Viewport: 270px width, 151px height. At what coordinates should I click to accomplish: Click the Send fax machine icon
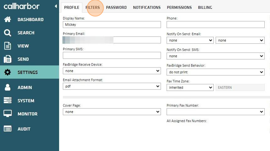(x=8, y=59)
